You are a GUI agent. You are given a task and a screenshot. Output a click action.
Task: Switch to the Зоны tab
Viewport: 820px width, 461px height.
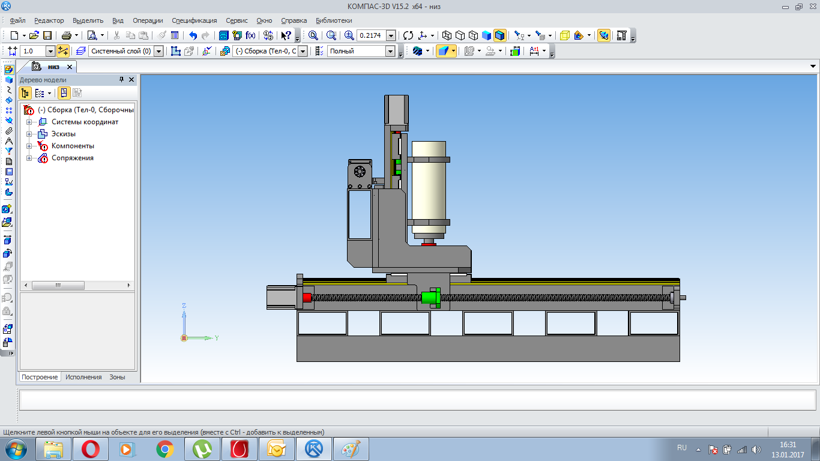tap(117, 377)
